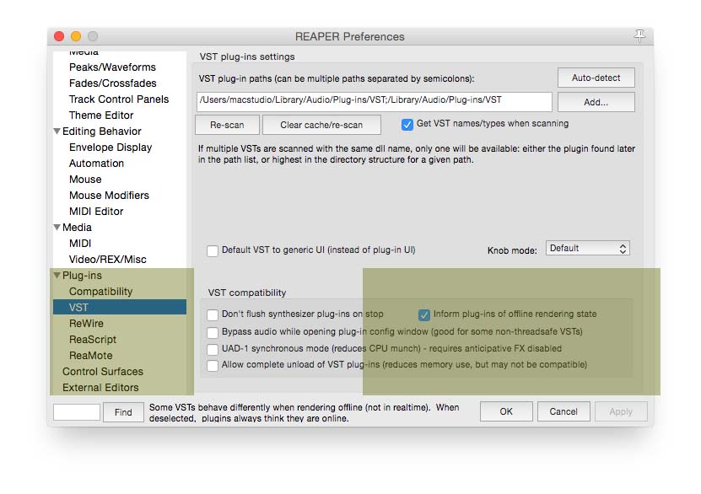
Task: Confirm preferences with OK
Action: click(x=506, y=412)
